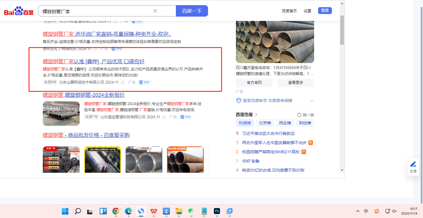This screenshot has height=218, width=423.
Task: Select the 热搜榜 tab
Action: [x=245, y=123]
